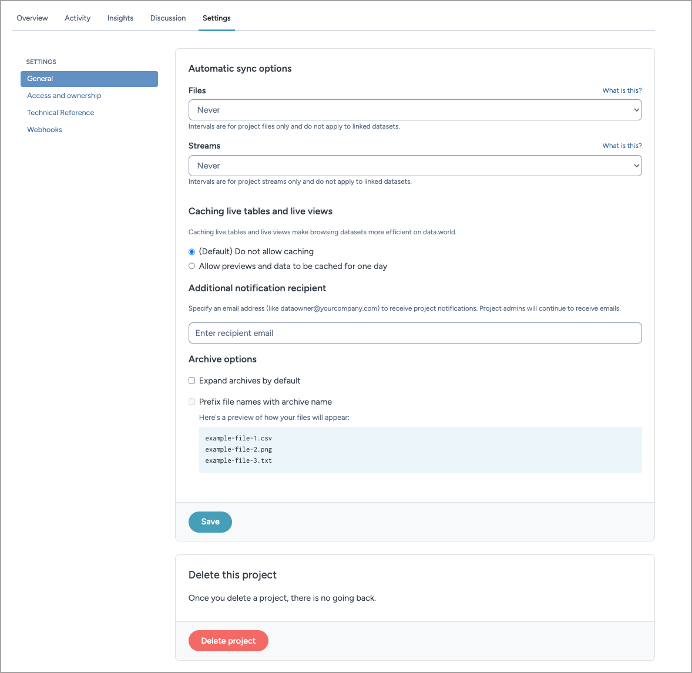Screen dimensions: 692x673
Task: Select '(Default) Do not allow caching' option
Action: pos(192,252)
